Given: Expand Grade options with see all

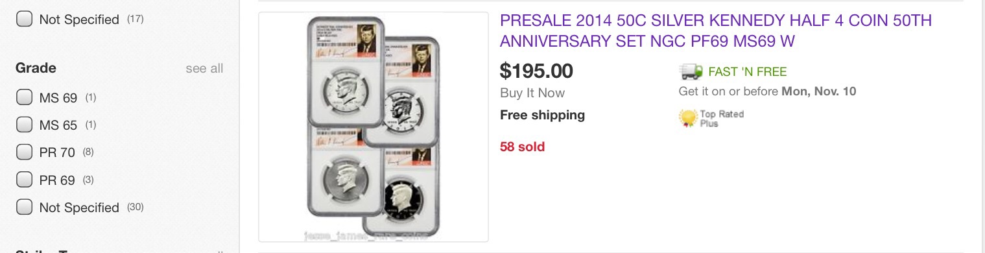Looking at the screenshot, I should 204,69.
